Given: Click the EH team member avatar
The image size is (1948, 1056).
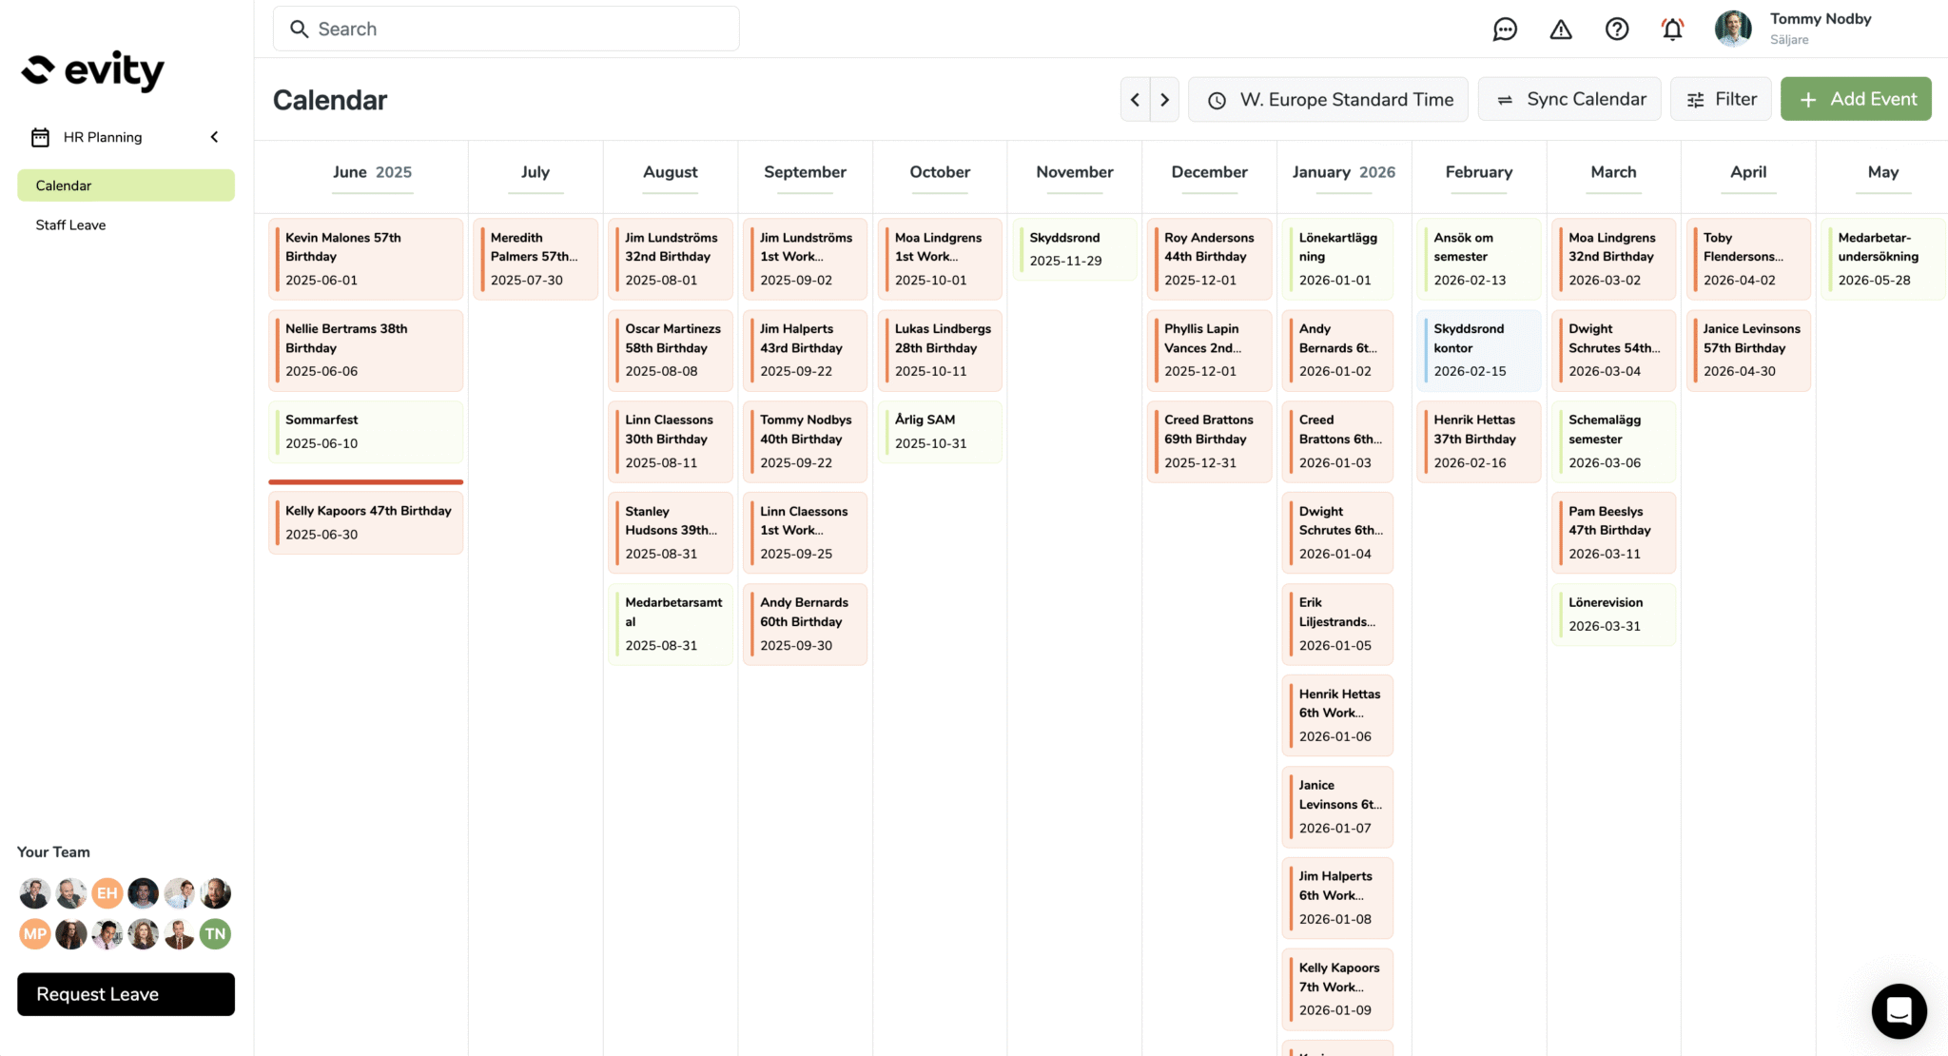Looking at the screenshot, I should (107, 893).
